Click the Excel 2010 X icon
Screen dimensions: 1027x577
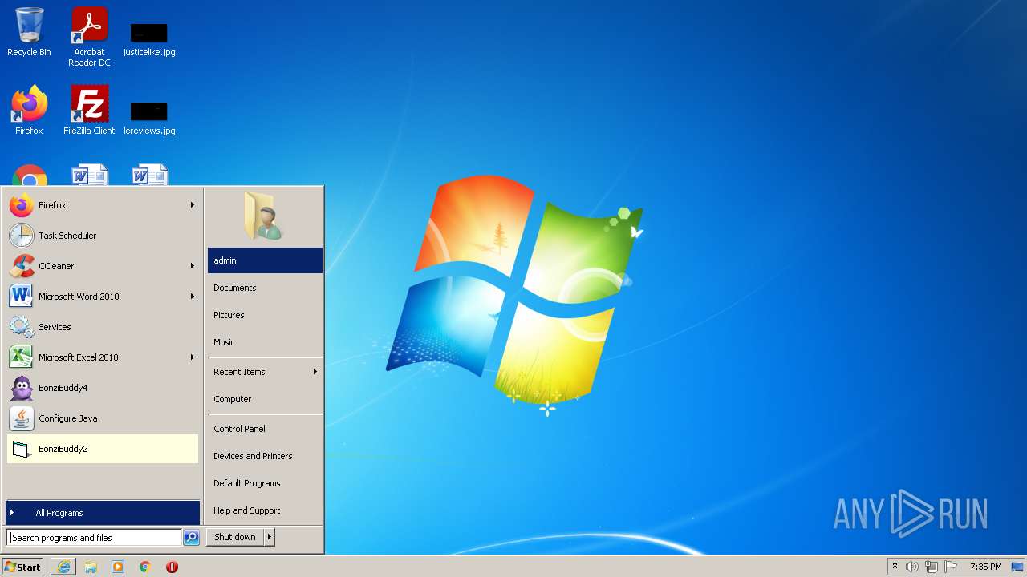click(x=21, y=357)
